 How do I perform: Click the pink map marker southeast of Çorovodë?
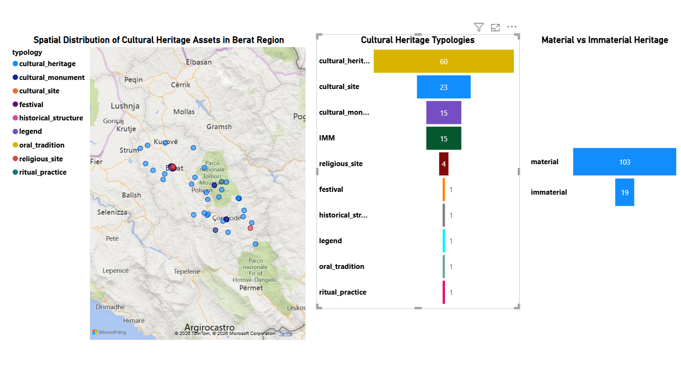pyautogui.click(x=250, y=228)
